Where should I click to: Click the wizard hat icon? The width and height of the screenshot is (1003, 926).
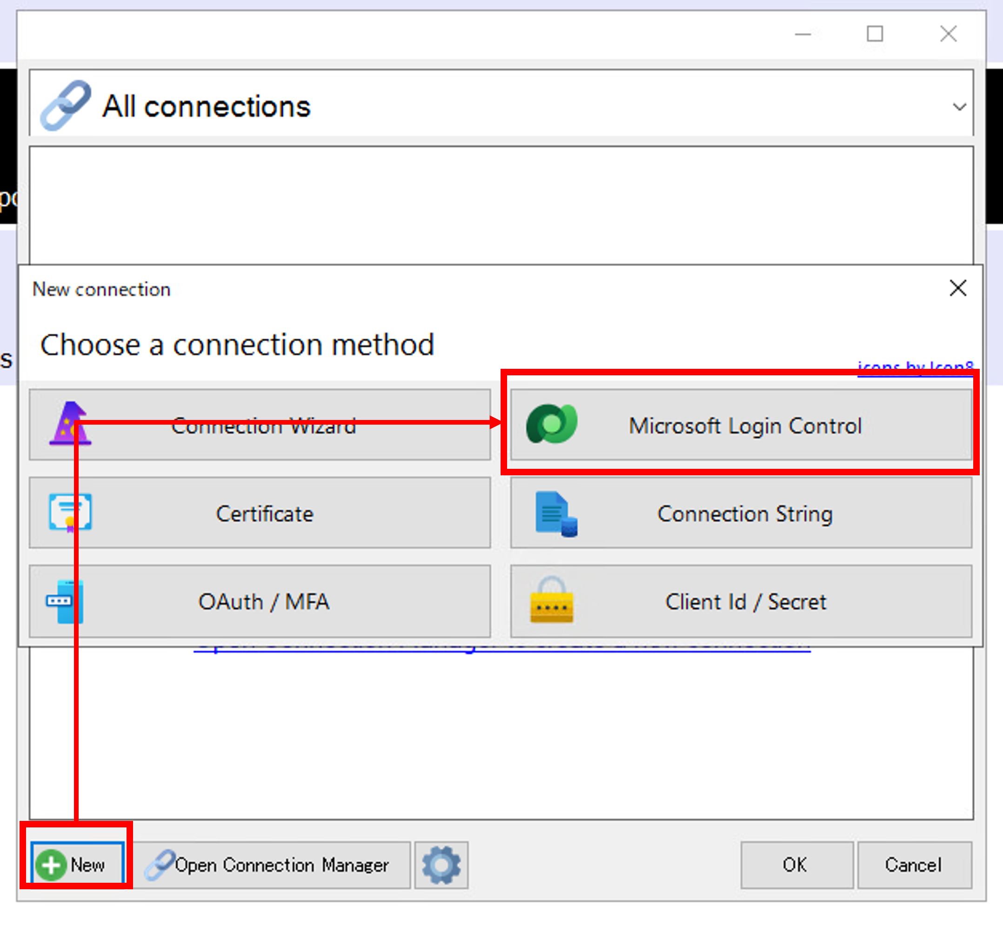click(71, 423)
